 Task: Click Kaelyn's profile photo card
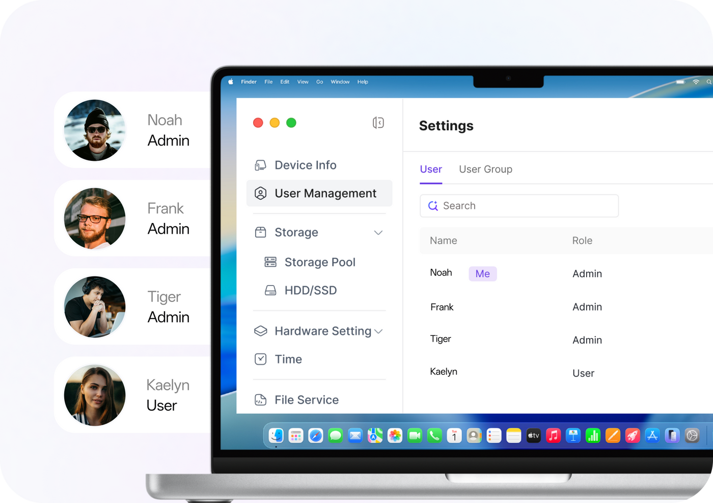pyautogui.click(x=95, y=395)
